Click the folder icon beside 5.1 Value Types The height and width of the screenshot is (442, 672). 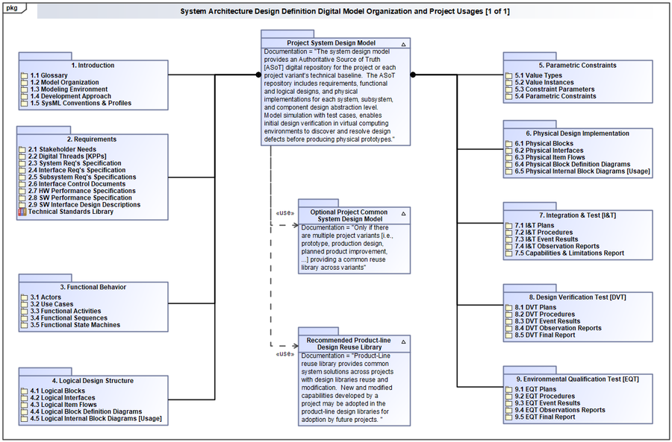(509, 76)
